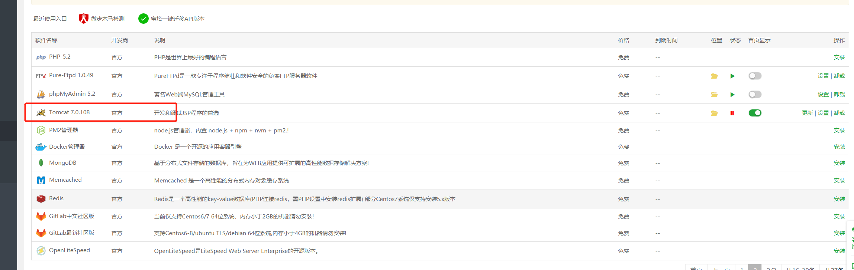This screenshot has height=270, width=854.
Task: Update Tomcat via 更新 link
Action: point(807,113)
